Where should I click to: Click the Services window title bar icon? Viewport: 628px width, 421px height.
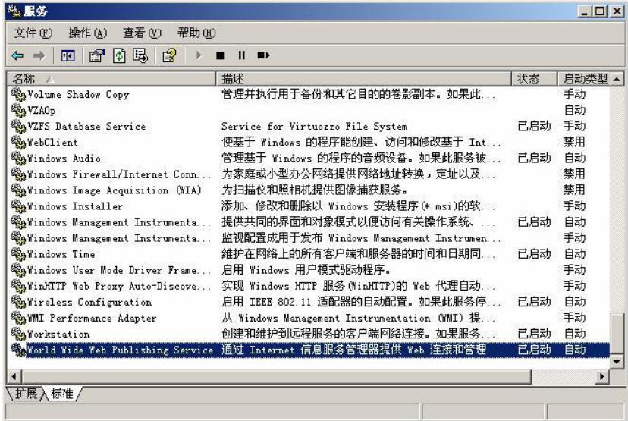click(14, 11)
